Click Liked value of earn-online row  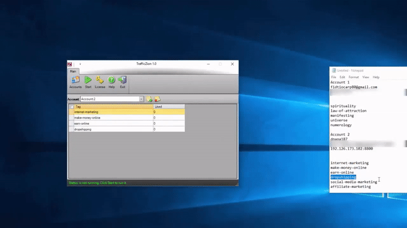[x=169, y=124]
